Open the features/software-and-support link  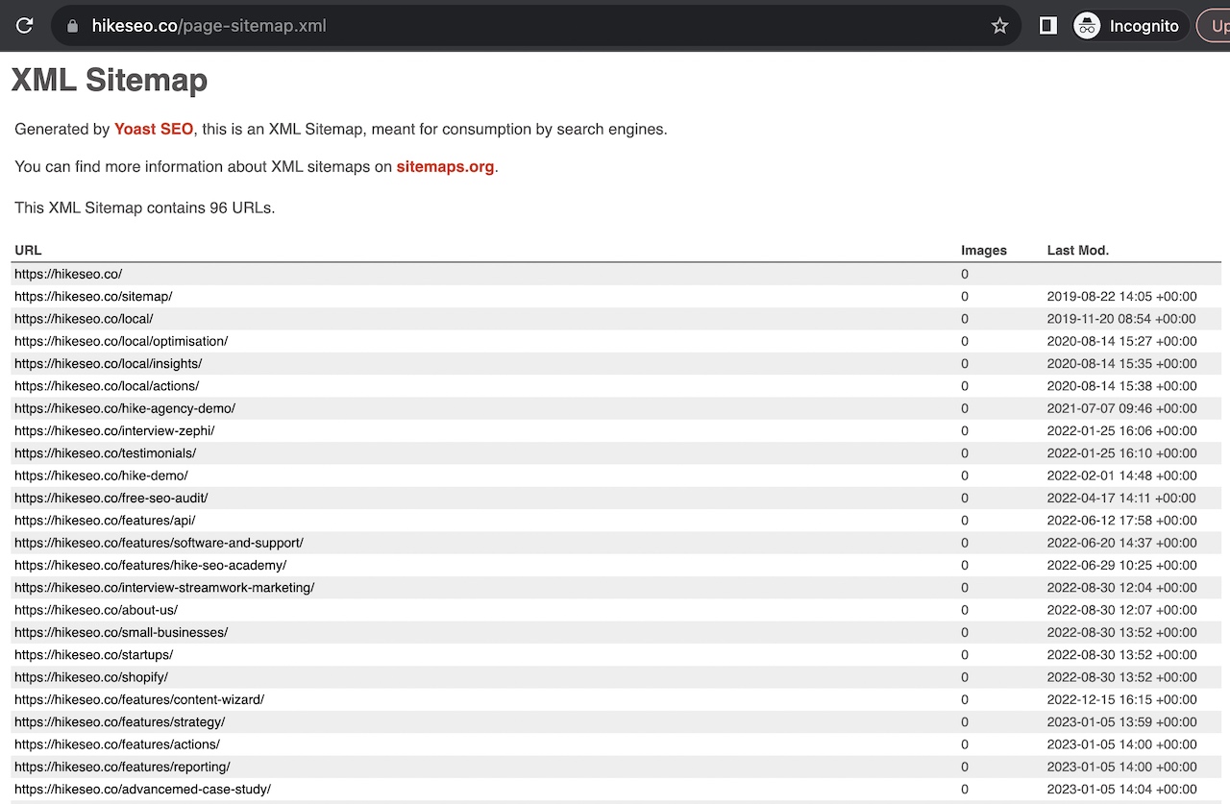[x=159, y=543]
